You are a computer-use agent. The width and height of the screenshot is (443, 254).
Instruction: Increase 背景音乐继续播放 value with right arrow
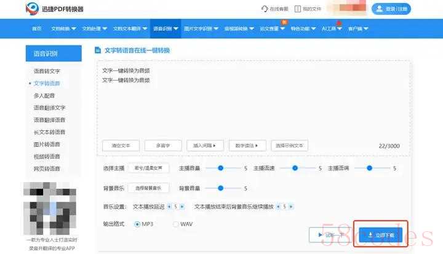coord(291,207)
